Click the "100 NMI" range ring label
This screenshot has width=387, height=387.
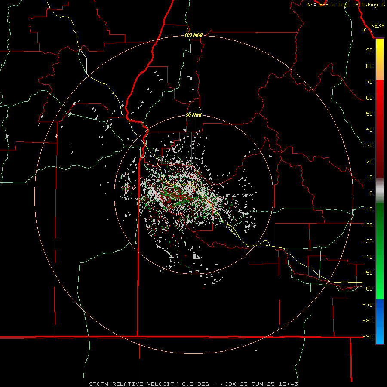(x=193, y=35)
